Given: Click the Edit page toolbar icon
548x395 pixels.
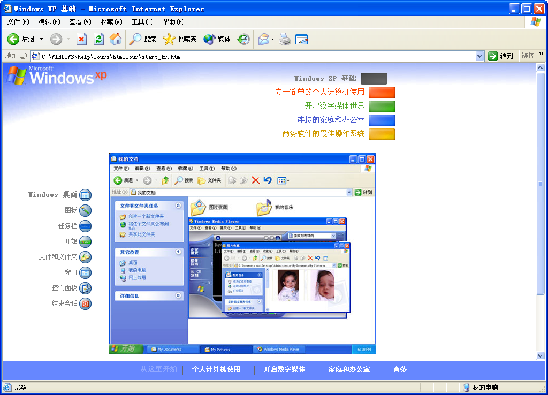Looking at the screenshot, I should point(302,39).
